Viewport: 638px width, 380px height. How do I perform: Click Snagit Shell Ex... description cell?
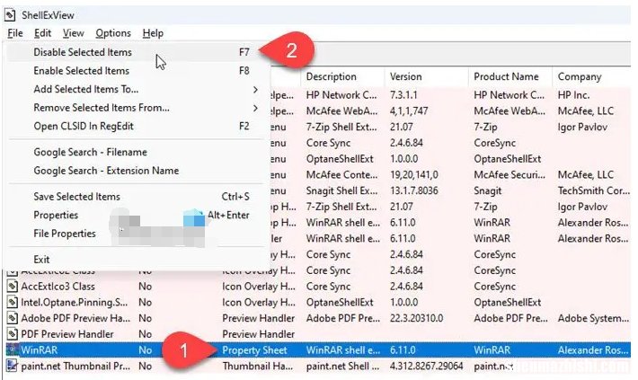[x=341, y=190]
